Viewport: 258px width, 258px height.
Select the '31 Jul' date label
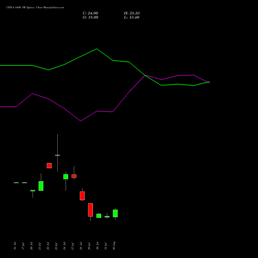106,246
